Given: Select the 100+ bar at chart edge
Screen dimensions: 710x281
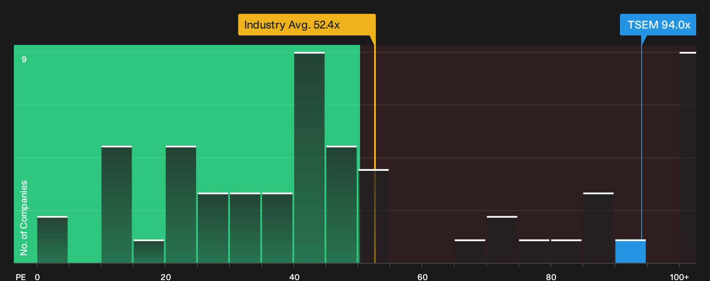Looking at the screenshot, I should pos(688,157).
